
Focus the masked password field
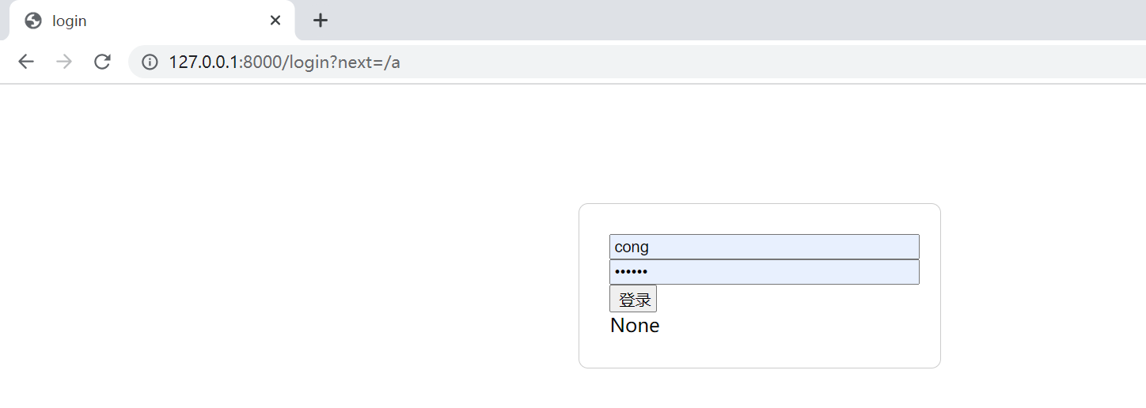pyautogui.click(x=765, y=272)
